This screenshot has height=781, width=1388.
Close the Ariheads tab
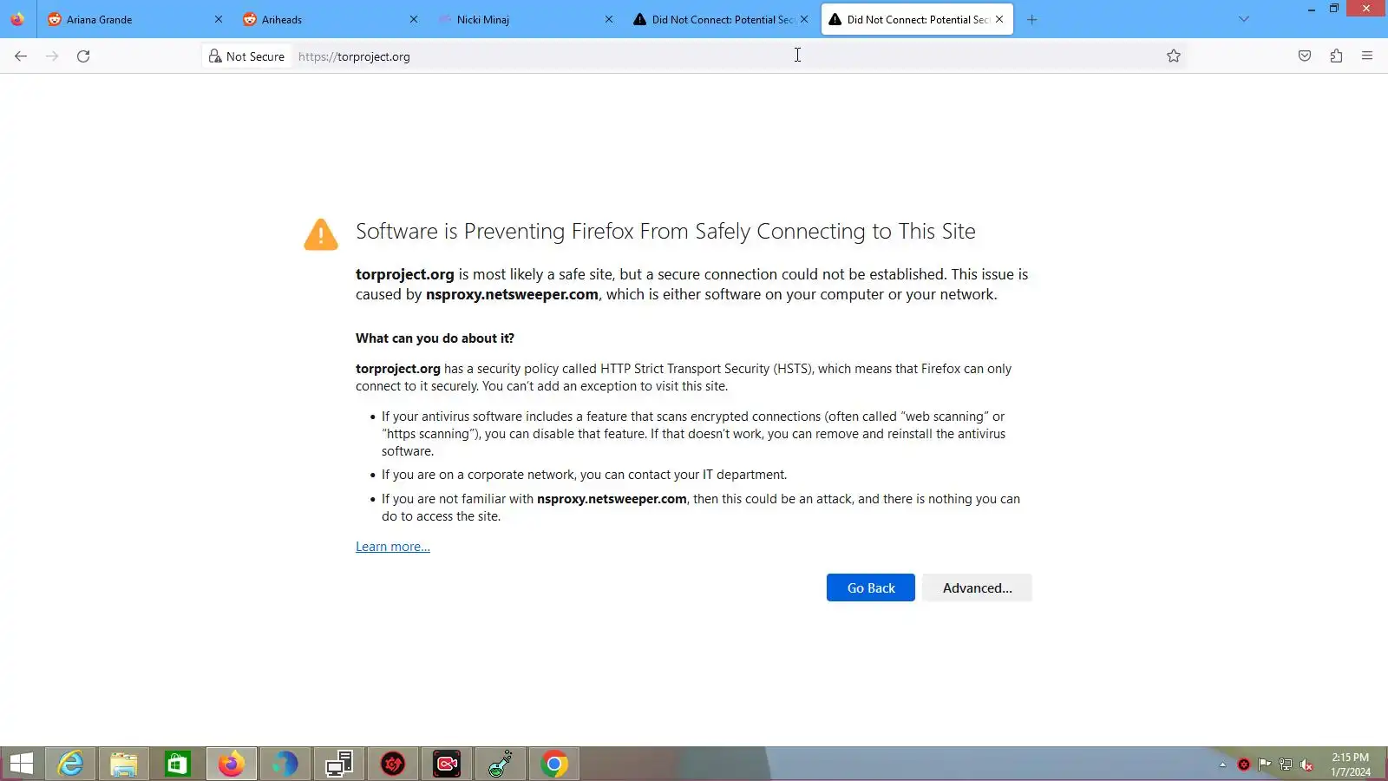414,19
